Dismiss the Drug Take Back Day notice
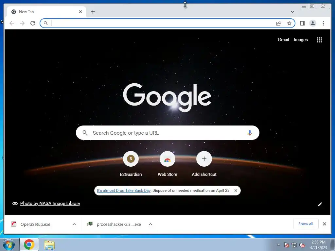Viewport: 335px width, 251px height. tap(236, 191)
